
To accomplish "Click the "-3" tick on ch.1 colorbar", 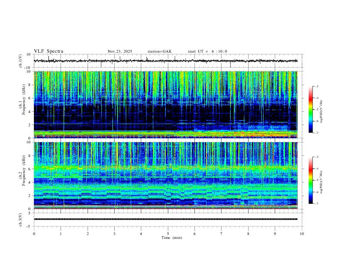I will (x=316, y=86).
